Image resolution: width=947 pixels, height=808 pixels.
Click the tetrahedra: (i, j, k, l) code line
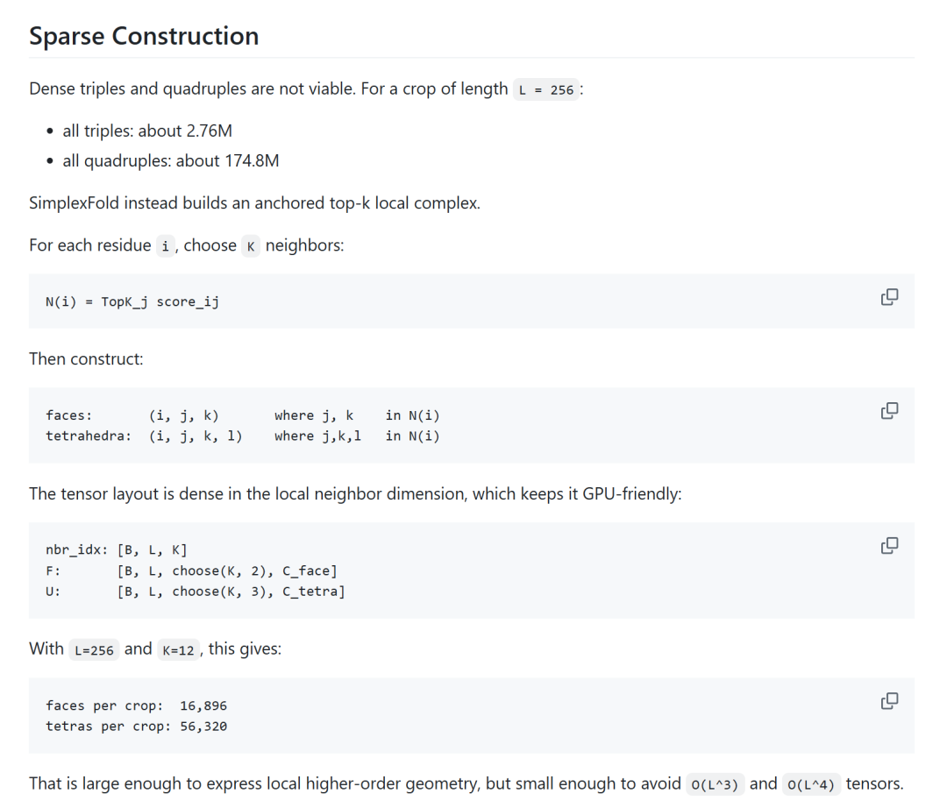pos(243,436)
